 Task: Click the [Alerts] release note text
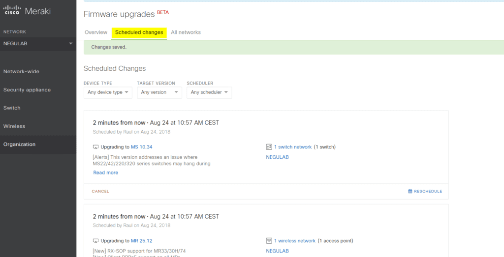pos(152,160)
